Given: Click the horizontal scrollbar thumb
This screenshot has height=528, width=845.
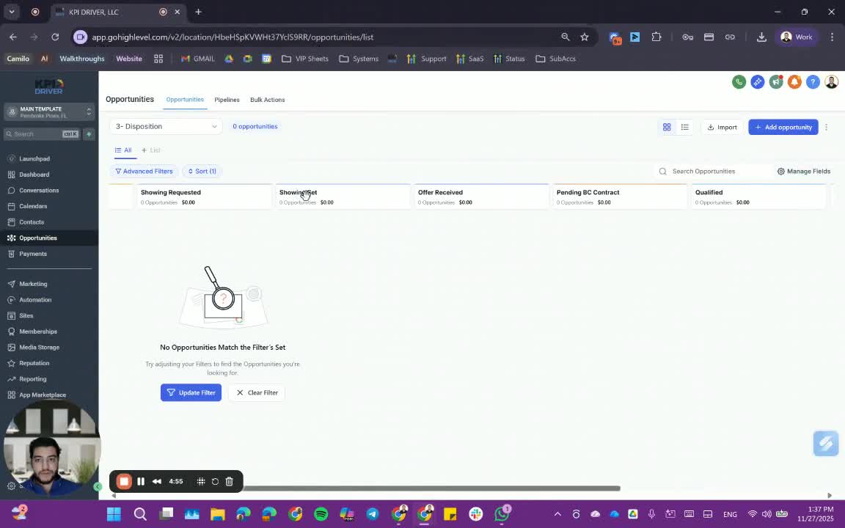Looking at the screenshot, I should (431, 488).
